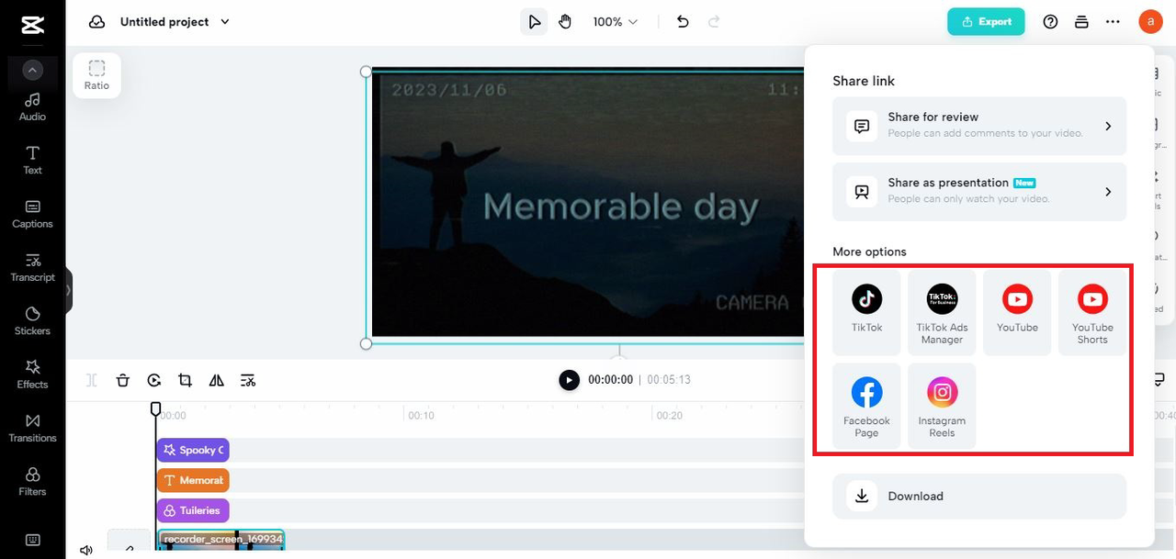The image size is (1176, 559).
Task: Play the video preview
Action: point(570,380)
